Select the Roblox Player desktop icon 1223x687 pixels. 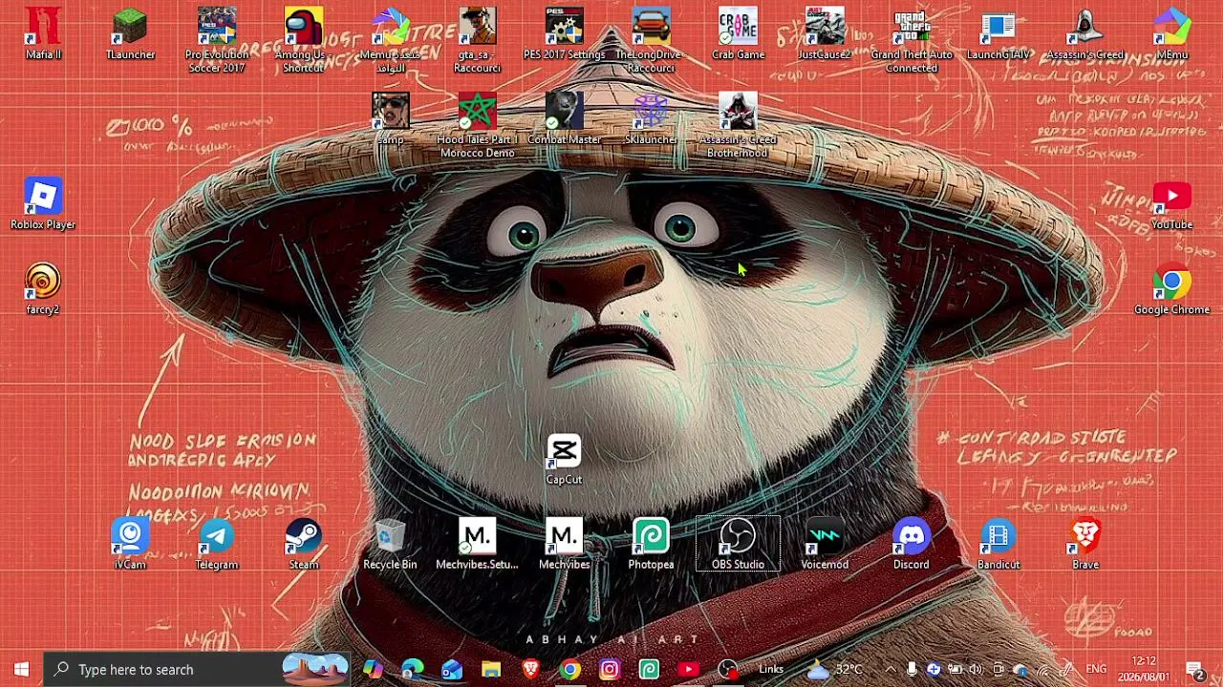43,204
